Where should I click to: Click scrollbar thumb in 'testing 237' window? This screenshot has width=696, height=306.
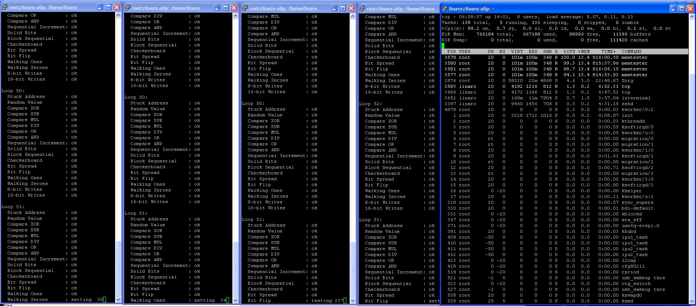(353, 269)
